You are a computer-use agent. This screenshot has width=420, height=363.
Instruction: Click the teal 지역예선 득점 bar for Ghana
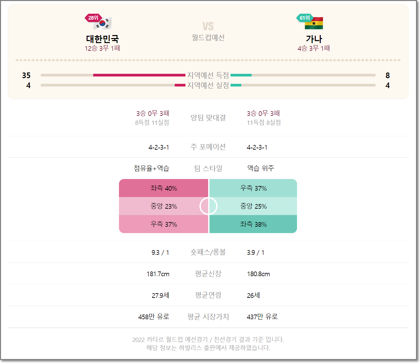click(x=241, y=75)
